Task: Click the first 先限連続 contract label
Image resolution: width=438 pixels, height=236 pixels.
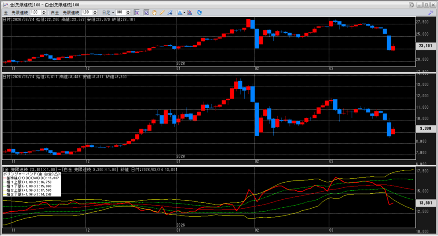Action: click(x=20, y=12)
